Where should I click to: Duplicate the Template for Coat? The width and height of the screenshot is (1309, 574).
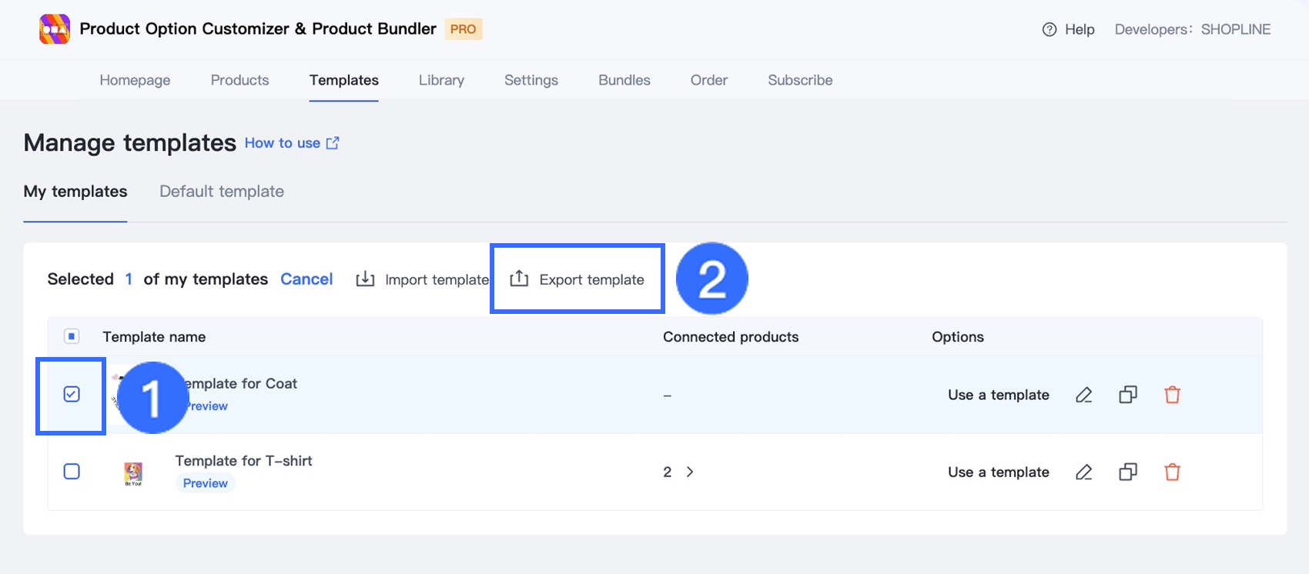pos(1128,395)
